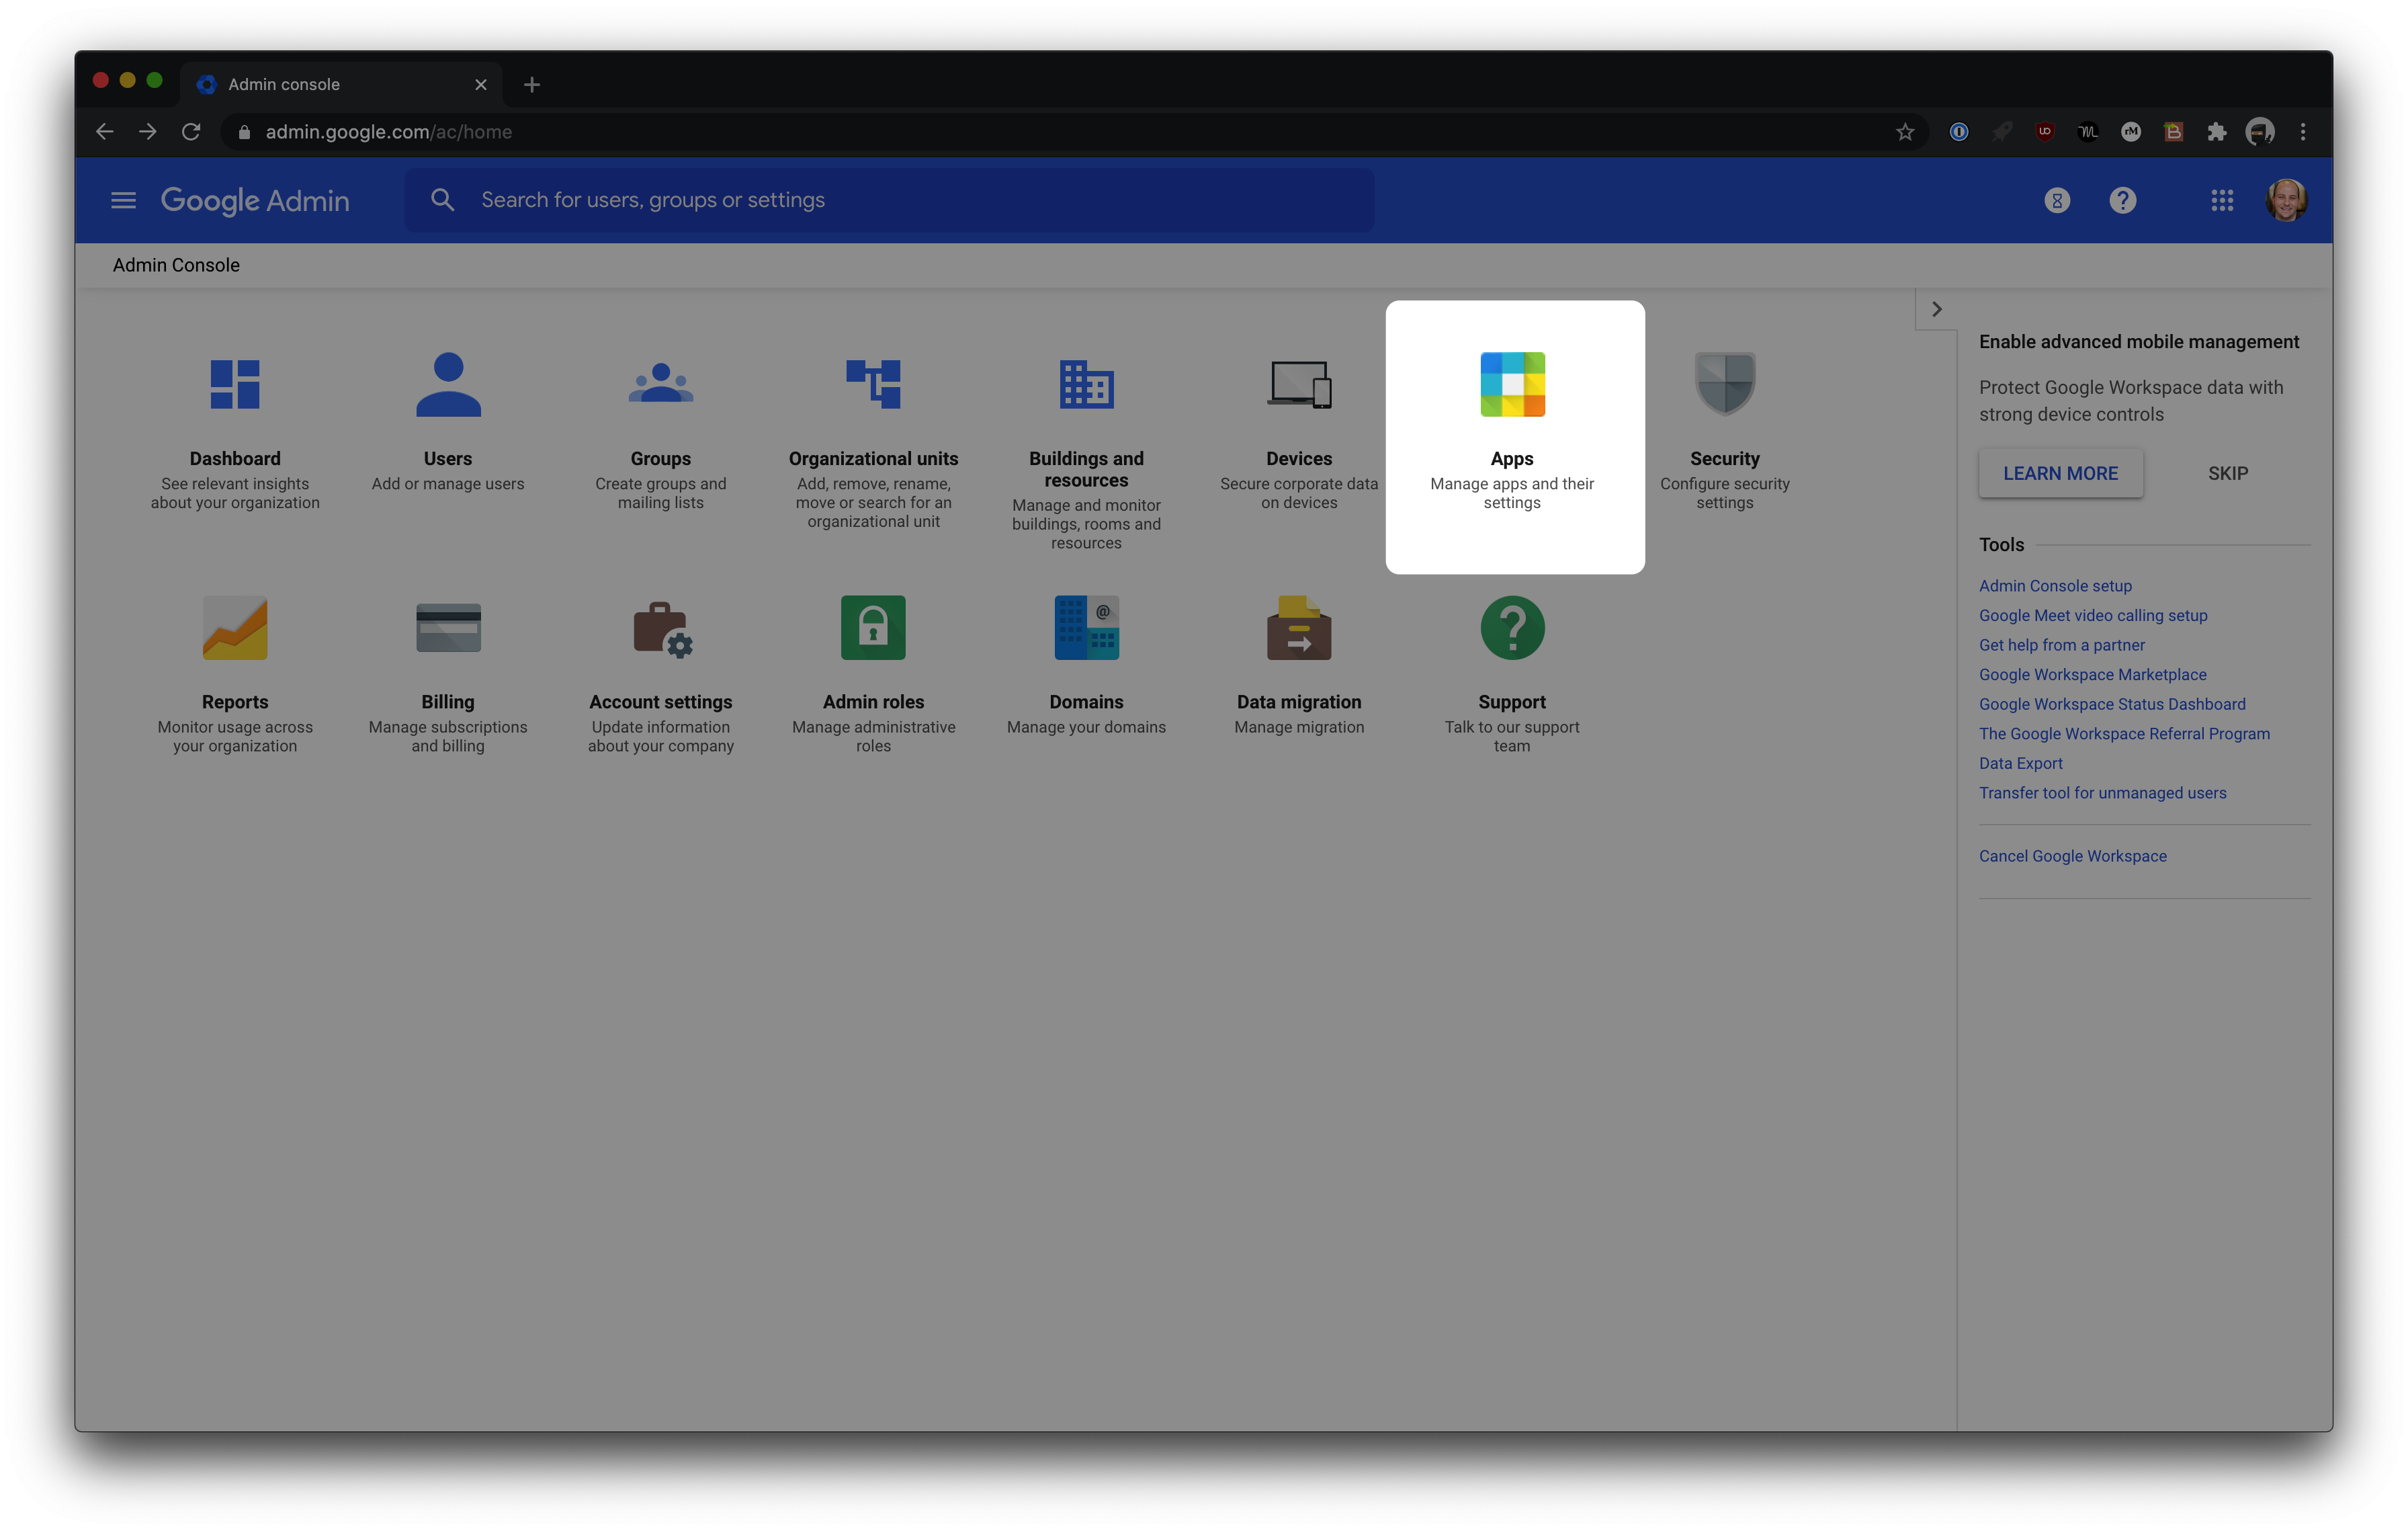This screenshot has width=2408, height=1531.
Task: Open the Users tile icon
Action: click(448, 384)
